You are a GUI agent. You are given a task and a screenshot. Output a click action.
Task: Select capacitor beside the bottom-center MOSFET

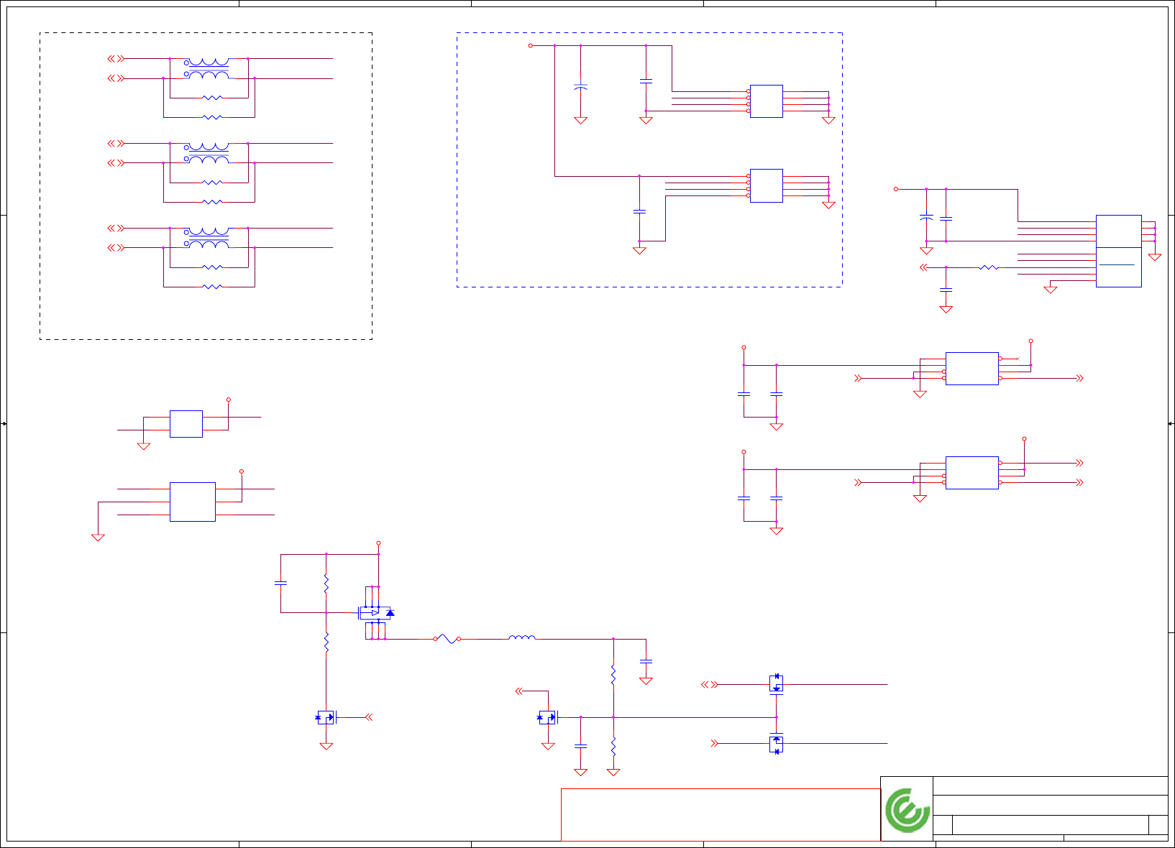[x=581, y=747]
